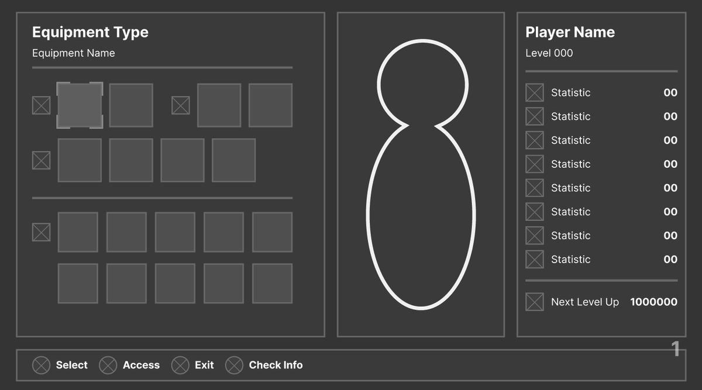
Task: Select the first slot in the upper five-slot row
Action: [78, 232]
